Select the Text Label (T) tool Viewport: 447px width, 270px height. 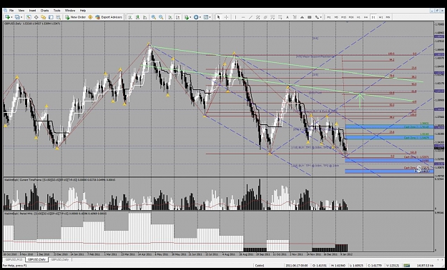tap(295, 17)
